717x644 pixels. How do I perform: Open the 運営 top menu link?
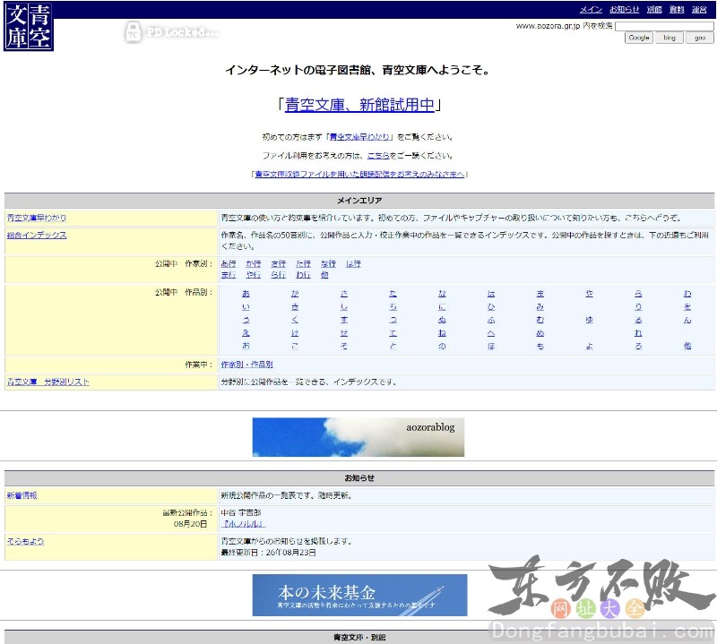[x=699, y=10]
